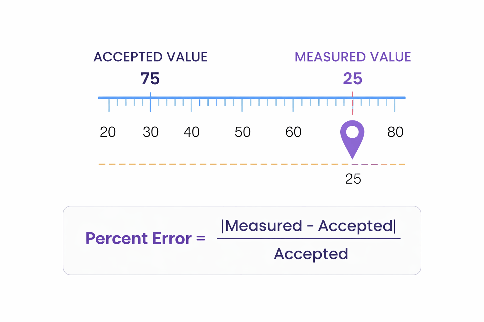Click the scale label 50
Screen dimensions: 484x322
tap(243, 132)
